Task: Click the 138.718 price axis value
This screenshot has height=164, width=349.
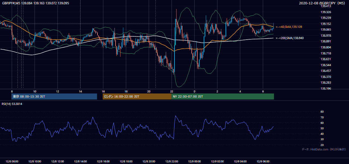Action: click(326, 53)
